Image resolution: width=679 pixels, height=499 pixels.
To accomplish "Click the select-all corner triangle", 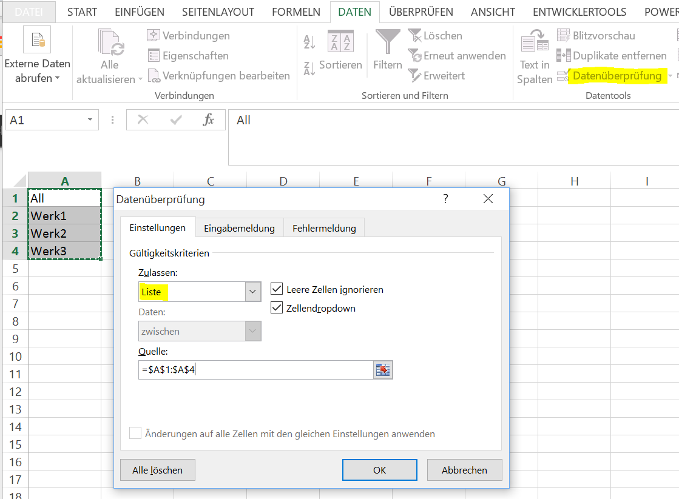I will [x=20, y=180].
